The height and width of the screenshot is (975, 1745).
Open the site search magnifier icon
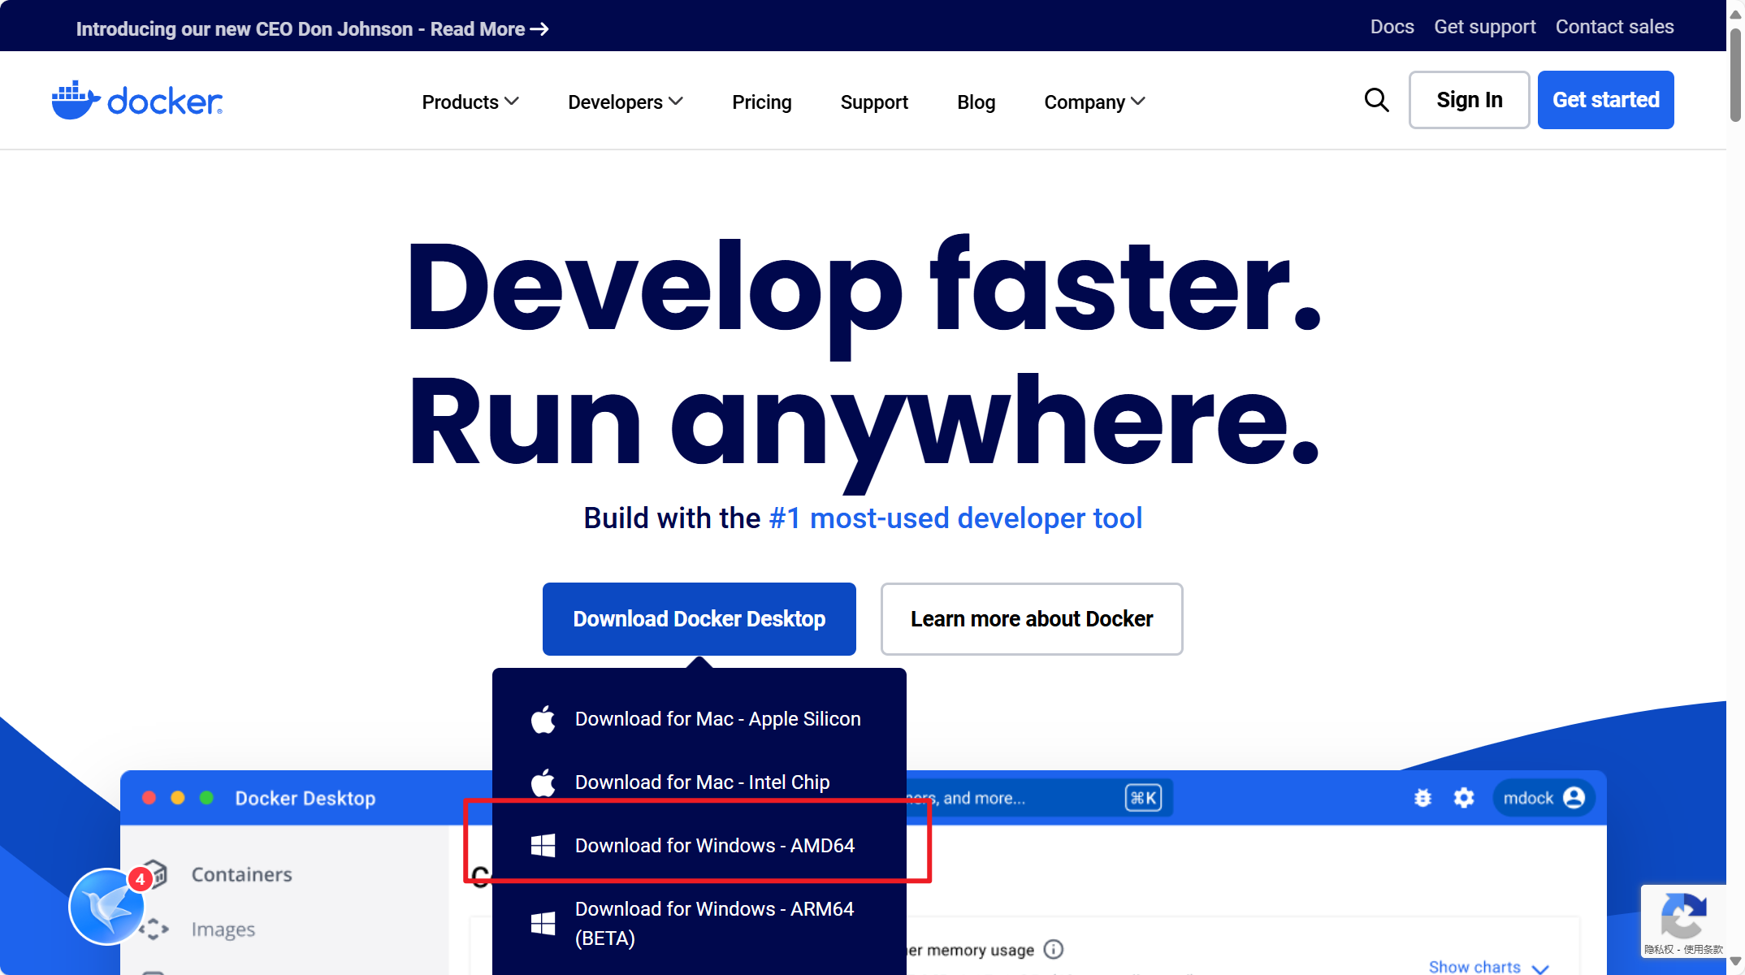click(x=1376, y=100)
